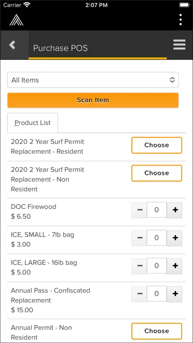The width and height of the screenshot is (193, 343).
Task: Tap the back arrow icon
Action: [x=12, y=45]
